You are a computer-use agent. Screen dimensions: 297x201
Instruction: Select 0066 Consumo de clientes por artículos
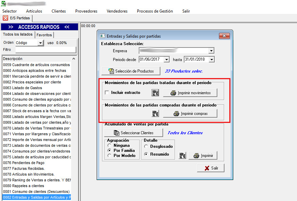[37, 105]
